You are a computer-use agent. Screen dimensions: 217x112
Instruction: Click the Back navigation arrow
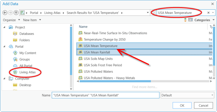click(5, 13)
